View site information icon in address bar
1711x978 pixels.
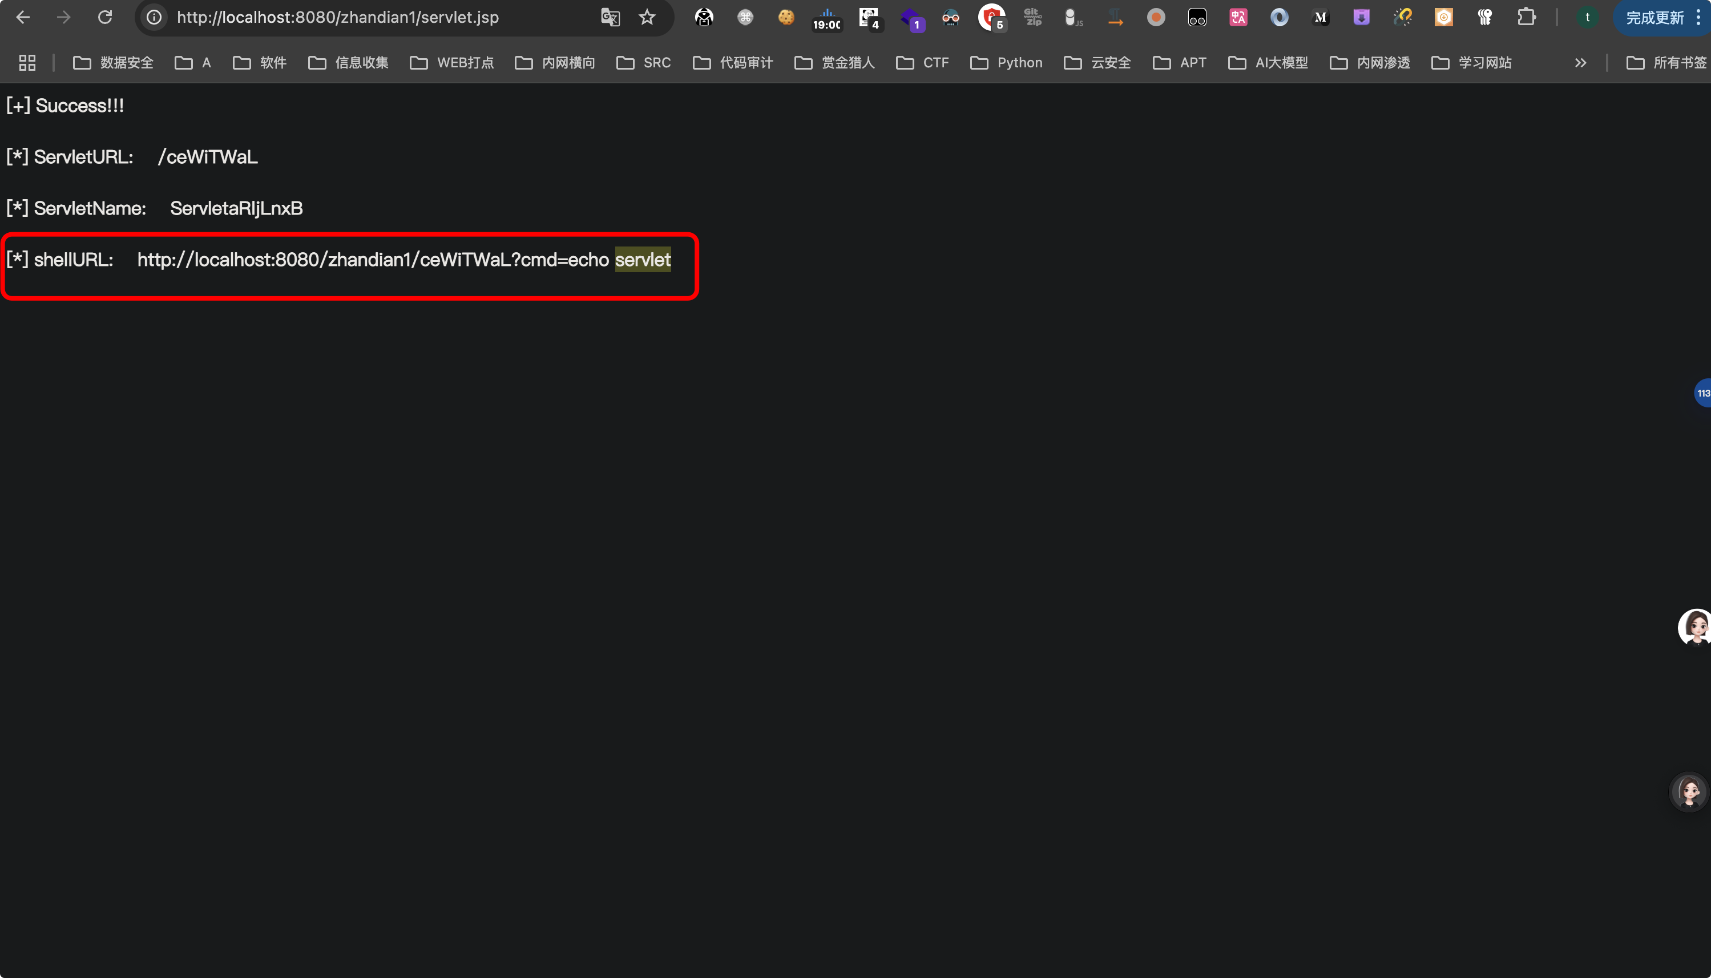point(155,18)
